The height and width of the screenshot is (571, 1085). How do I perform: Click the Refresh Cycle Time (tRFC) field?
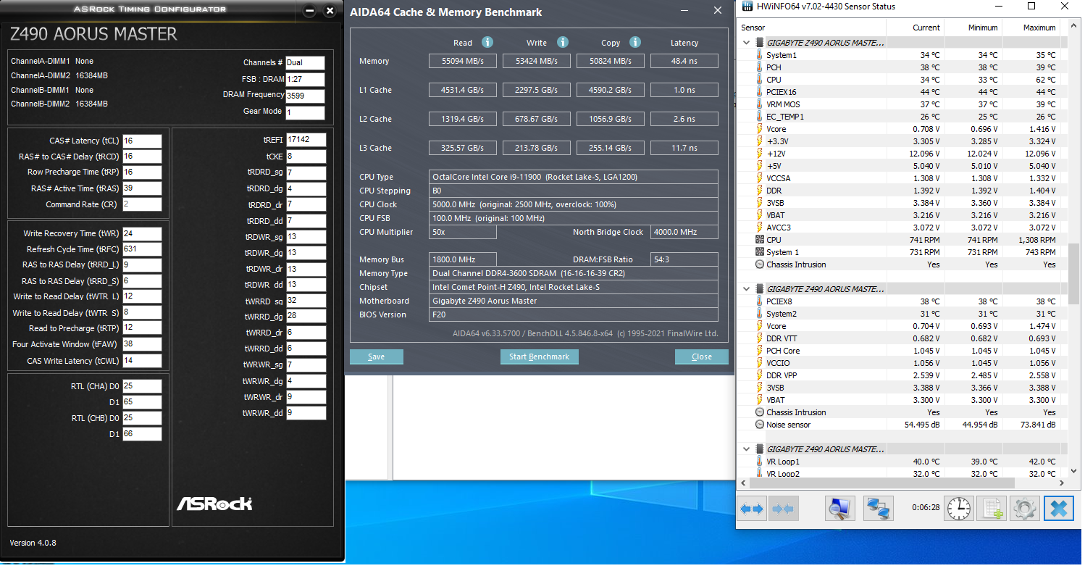click(142, 249)
